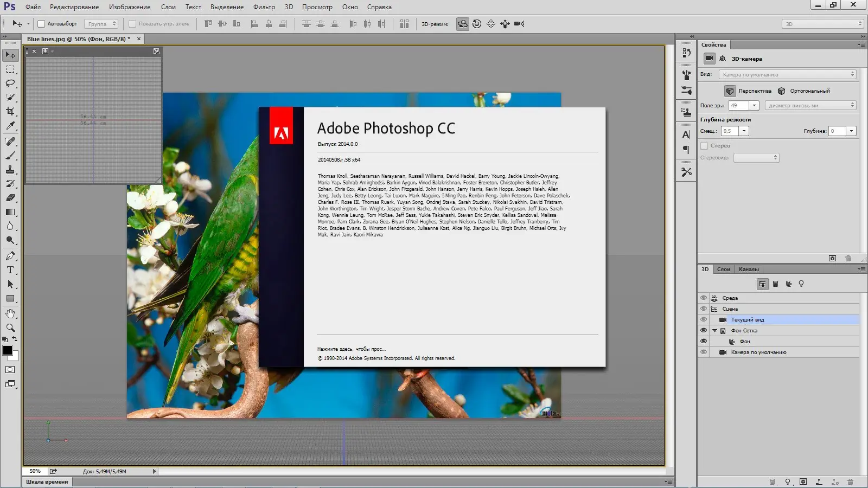Image resolution: width=868 pixels, height=488 pixels.
Task: Select the Path Selection tool
Action: [x=10, y=284]
